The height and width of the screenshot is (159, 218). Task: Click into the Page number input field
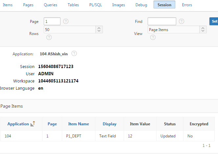coord(52,22)
